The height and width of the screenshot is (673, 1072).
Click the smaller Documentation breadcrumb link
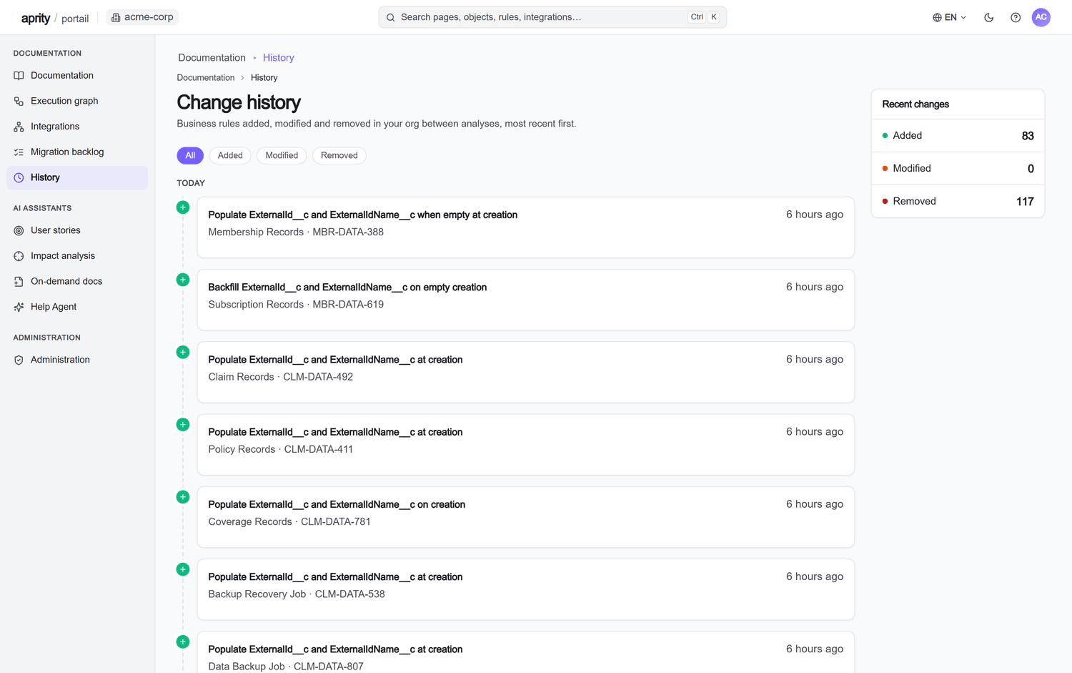tap(206, 77)
